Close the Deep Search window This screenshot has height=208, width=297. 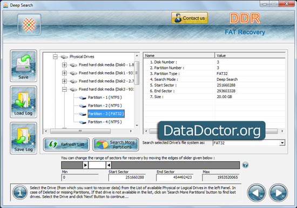point(287,3)
